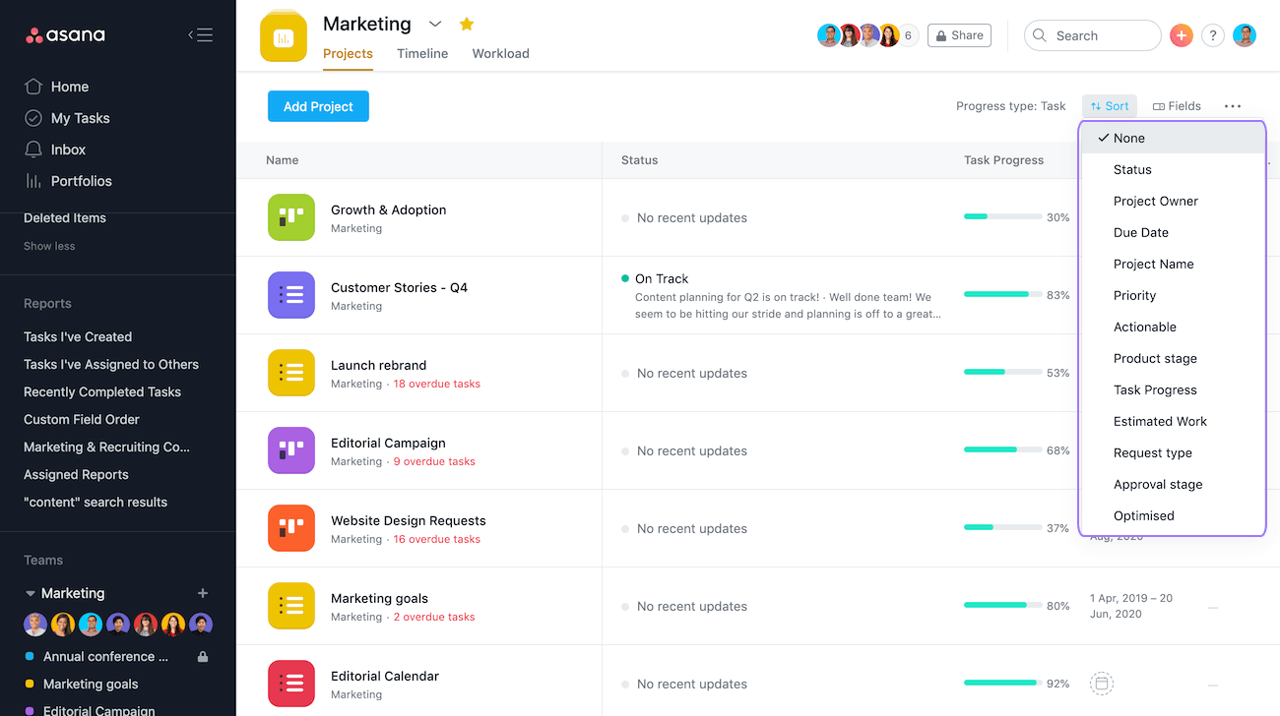Collapse the Marketing team in sidebar
This screenshot has width=1280, height=716.
[x=31, y=593]
